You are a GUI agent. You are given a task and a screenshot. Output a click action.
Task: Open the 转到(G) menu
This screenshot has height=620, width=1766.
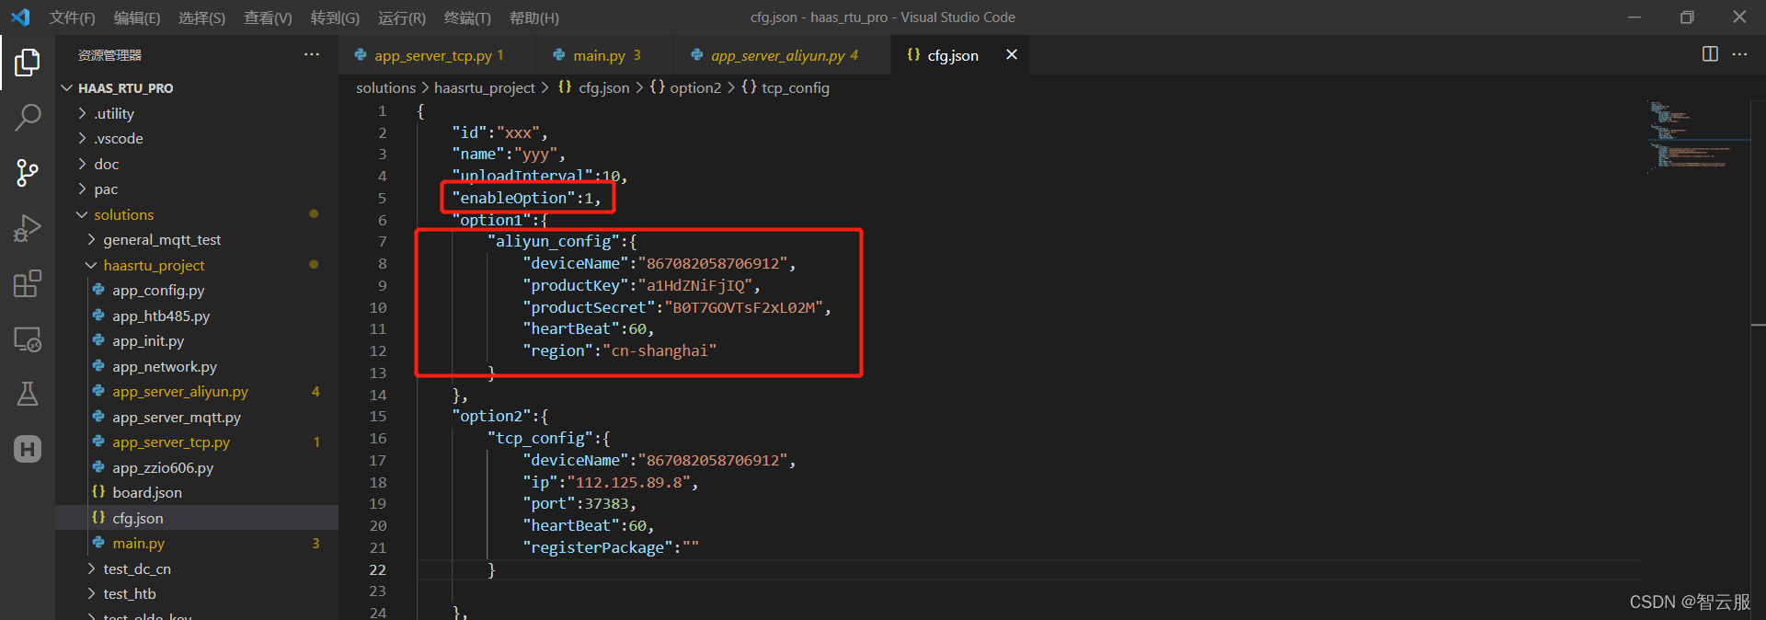coord(335,17)
